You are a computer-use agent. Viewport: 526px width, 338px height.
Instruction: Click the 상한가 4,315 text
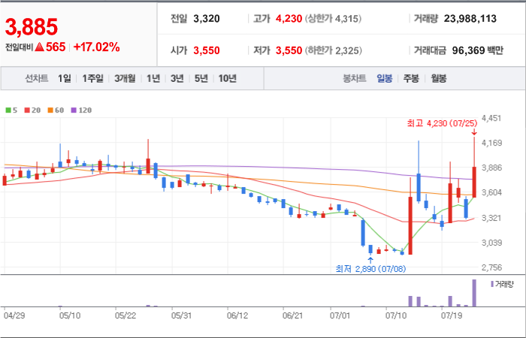click(x=333, y=19)
